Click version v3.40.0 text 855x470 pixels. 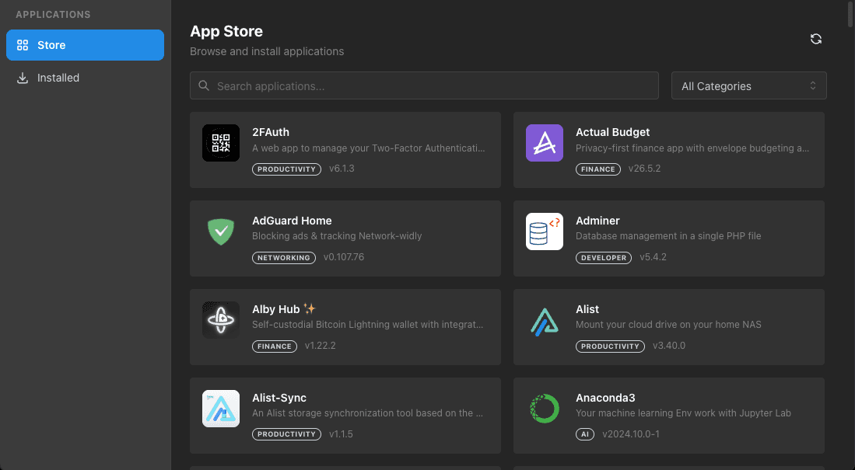coord(669,345)
